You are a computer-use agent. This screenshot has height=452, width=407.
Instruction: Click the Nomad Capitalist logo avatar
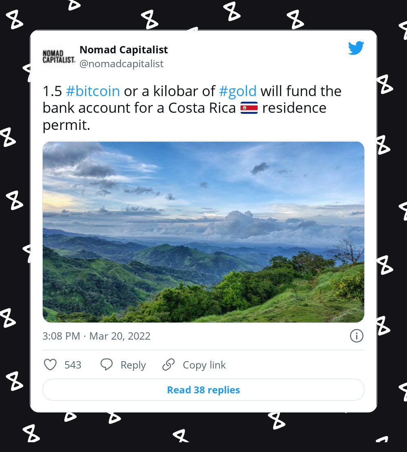click(58, 56)
